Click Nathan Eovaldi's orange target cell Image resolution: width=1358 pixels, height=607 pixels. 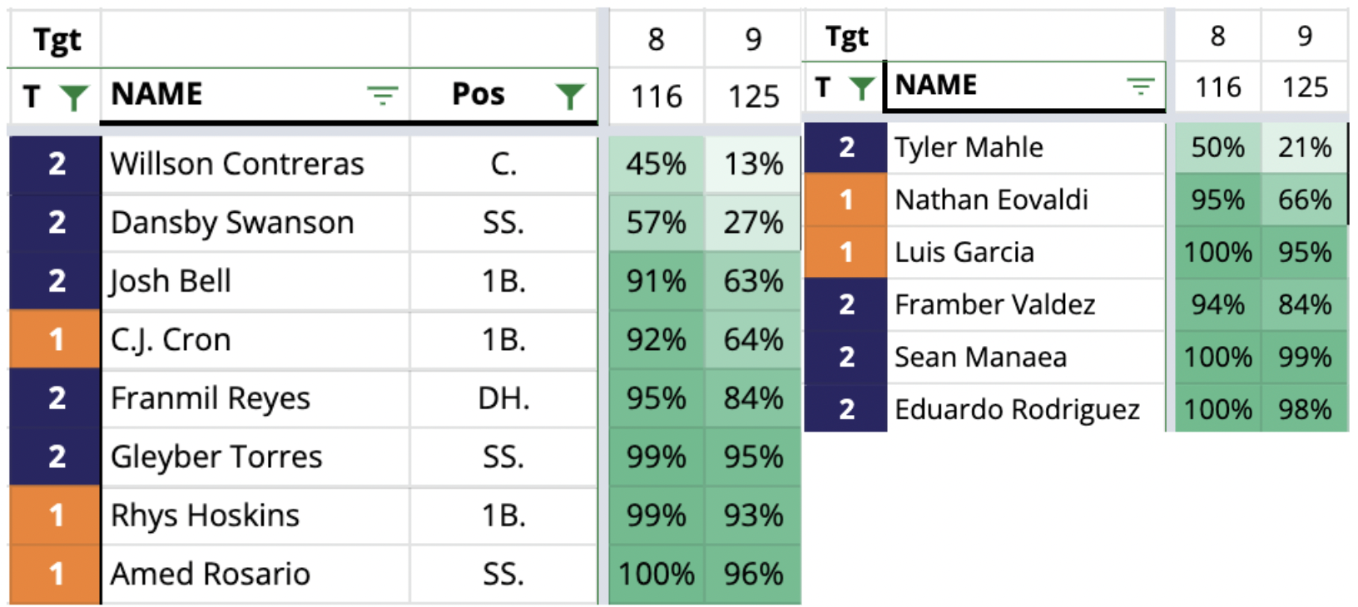tap(846, 200)
